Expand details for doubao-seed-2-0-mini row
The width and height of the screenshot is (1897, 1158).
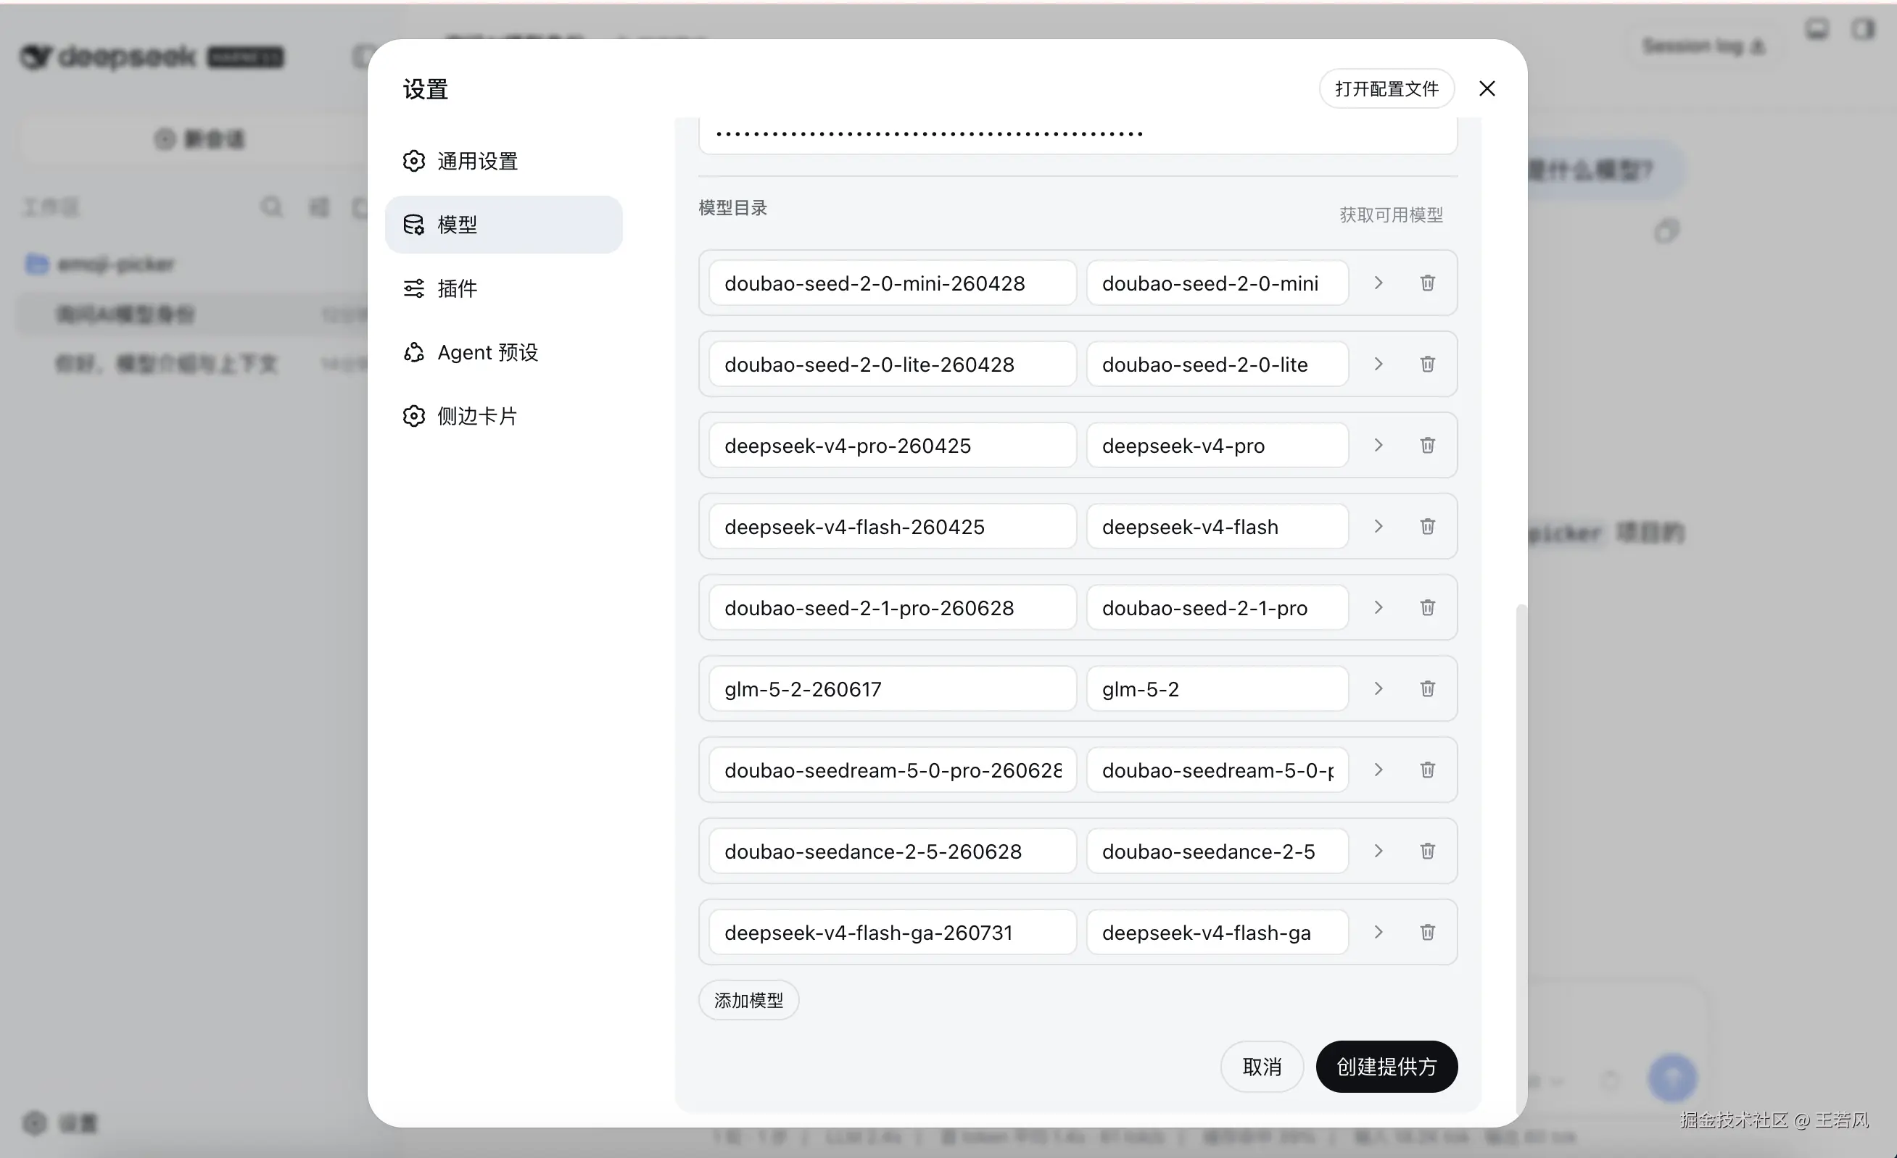coord(1378,283)
